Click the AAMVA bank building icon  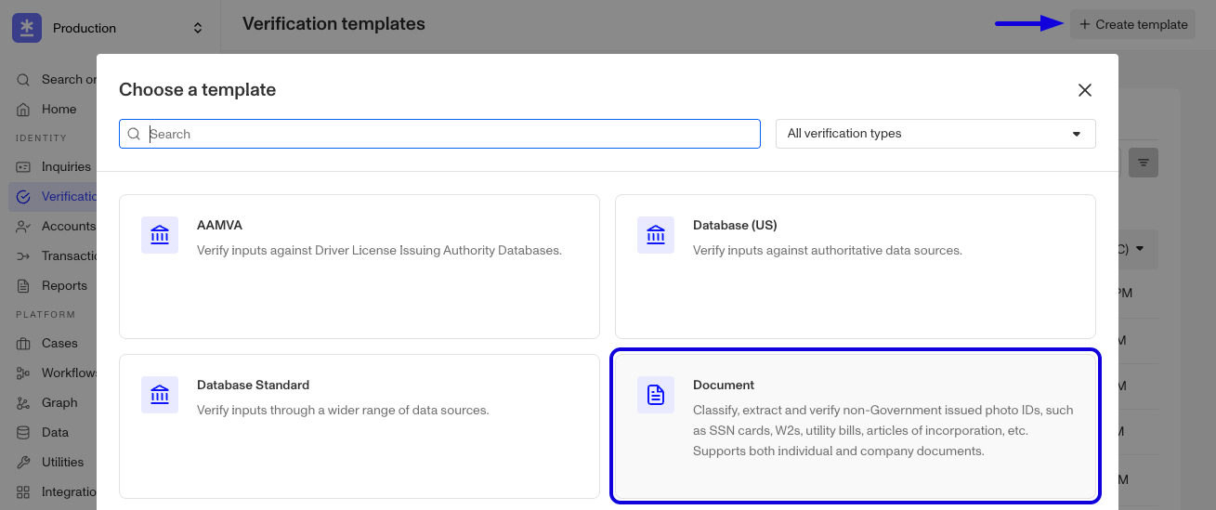[x=160, y=235]
